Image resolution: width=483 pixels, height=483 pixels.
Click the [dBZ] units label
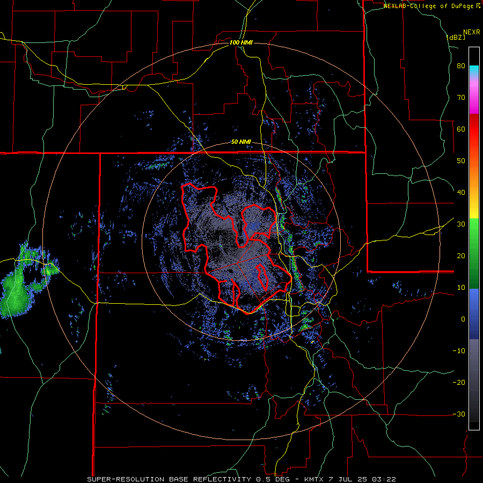coord(456,37)
